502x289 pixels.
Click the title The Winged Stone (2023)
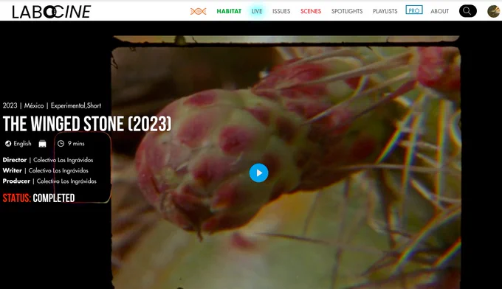[x=87, y=124]
